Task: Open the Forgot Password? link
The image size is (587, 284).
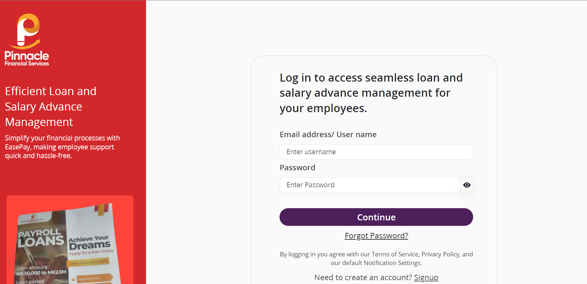Action: [376, 236]
